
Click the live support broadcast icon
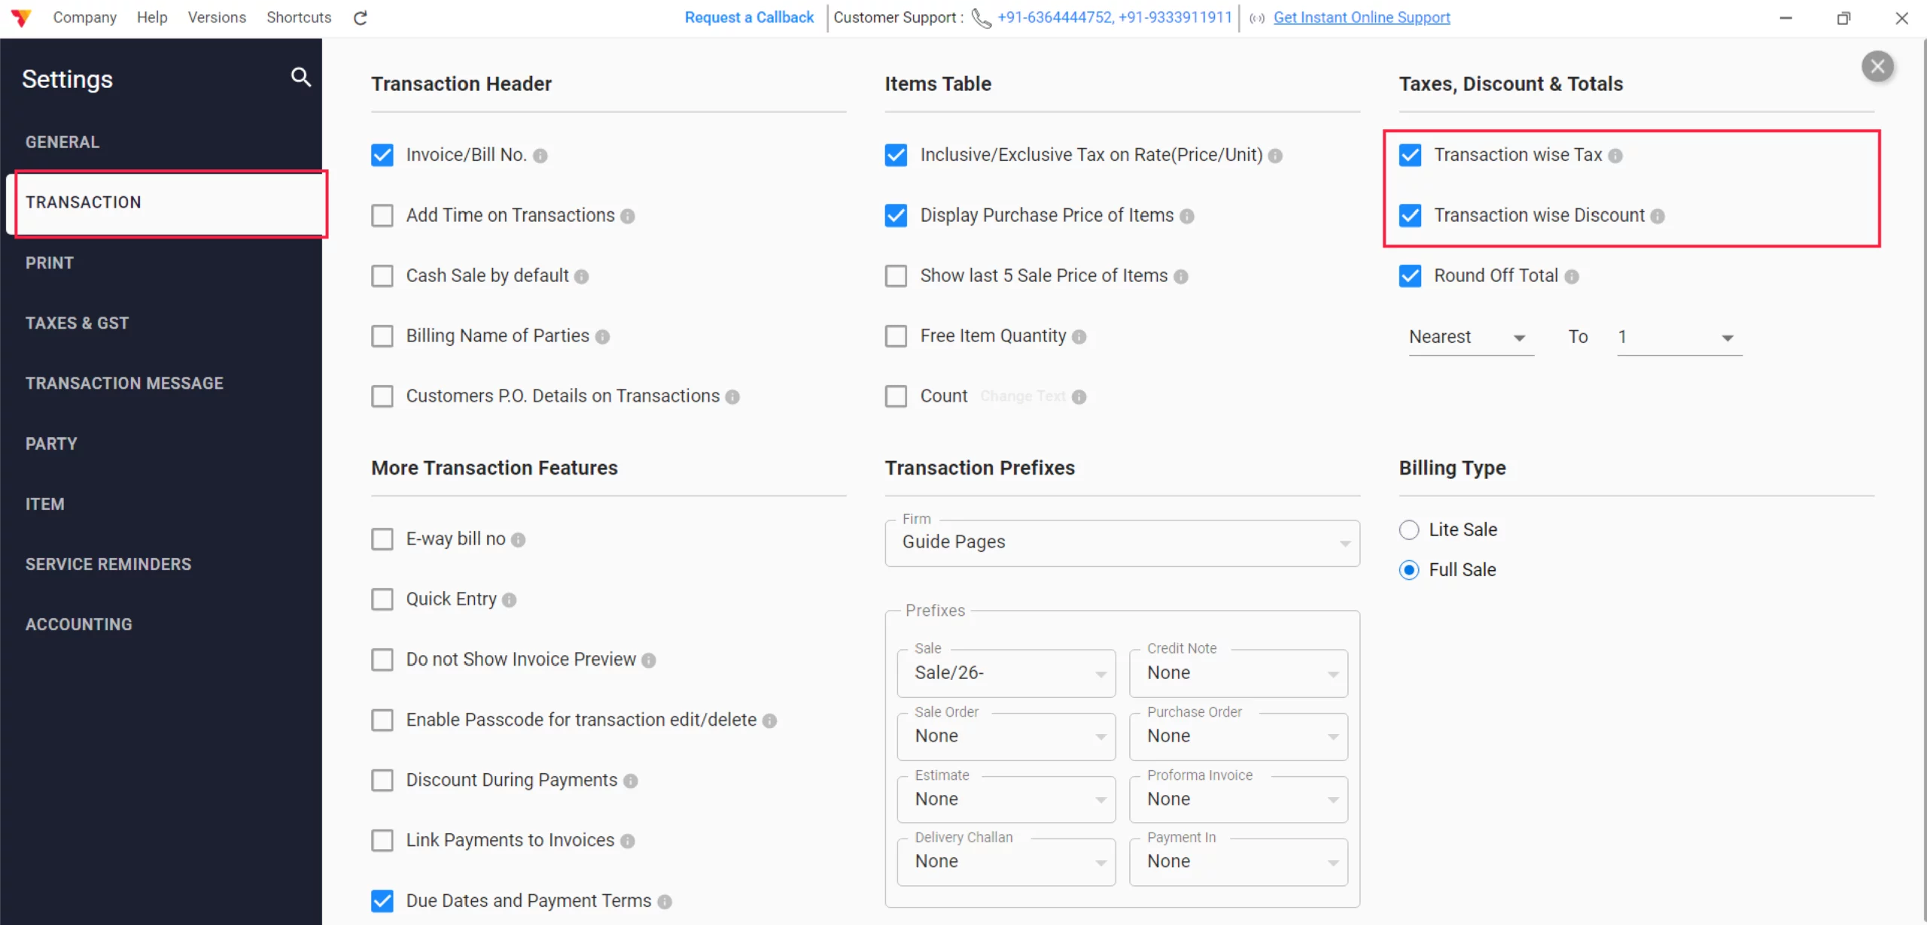point(1256,18)
